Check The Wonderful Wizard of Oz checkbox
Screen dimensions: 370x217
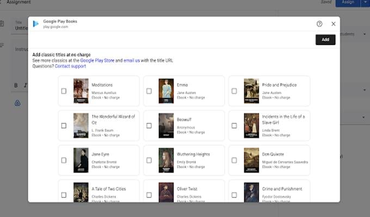(x=64, y=126)
